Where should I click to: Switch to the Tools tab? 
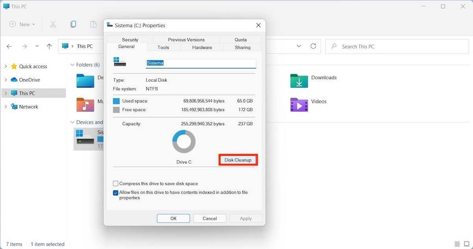[x=163, y=47]
